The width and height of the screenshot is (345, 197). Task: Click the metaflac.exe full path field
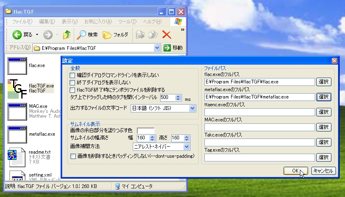coord(260,97)
